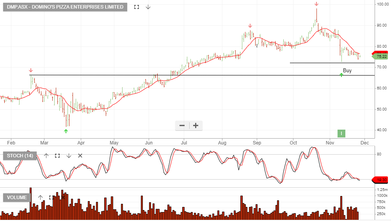
Task: Close the STOCH (14) indicator panel
Action: (80, 156)
